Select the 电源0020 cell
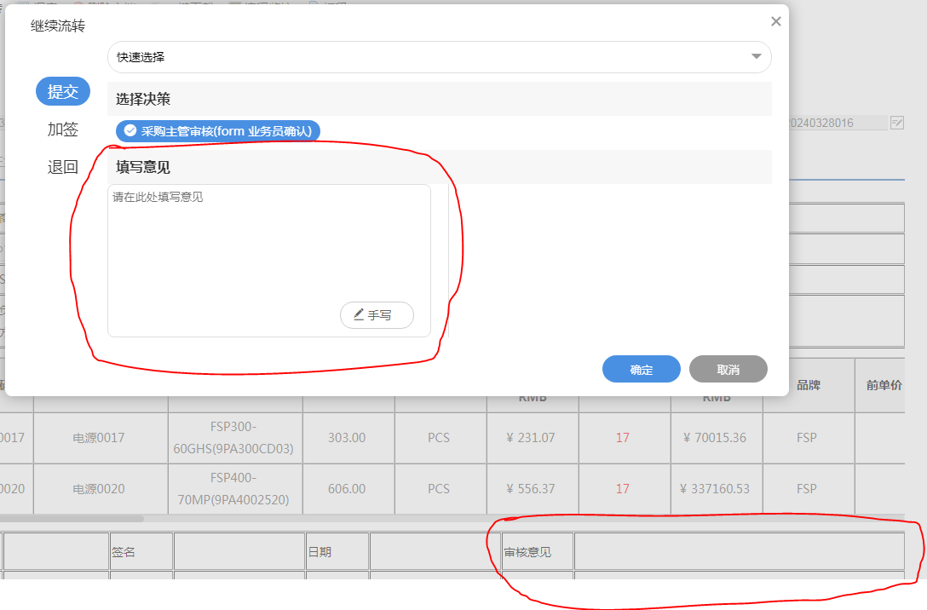Viewport: 927px width, 610px height. [x=101, y=489]
